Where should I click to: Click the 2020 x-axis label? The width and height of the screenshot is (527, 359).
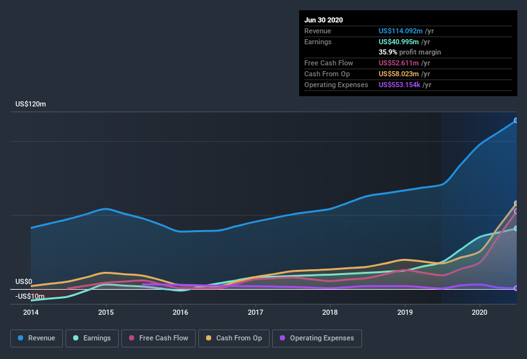(479, 312)
